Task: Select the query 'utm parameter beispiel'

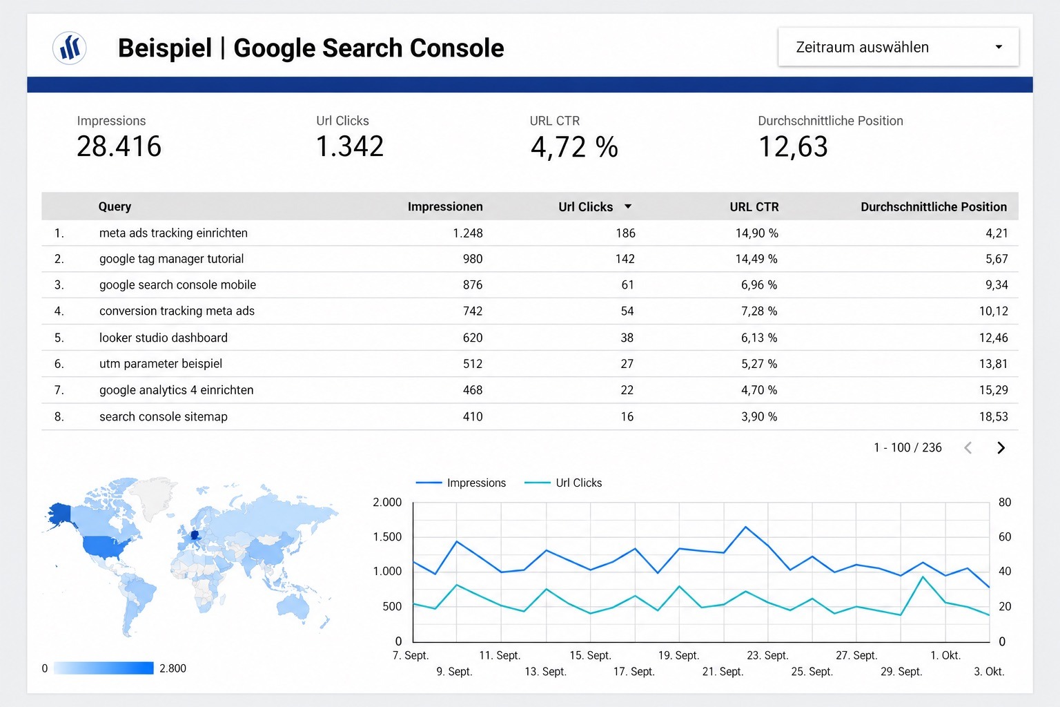Action: point(161,364)
